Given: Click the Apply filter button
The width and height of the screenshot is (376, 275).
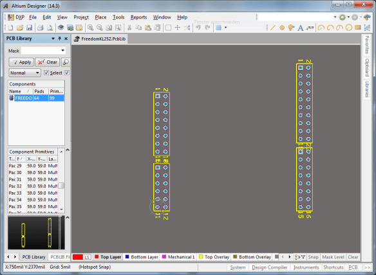Looking at the screenshot, I should 22,62.
